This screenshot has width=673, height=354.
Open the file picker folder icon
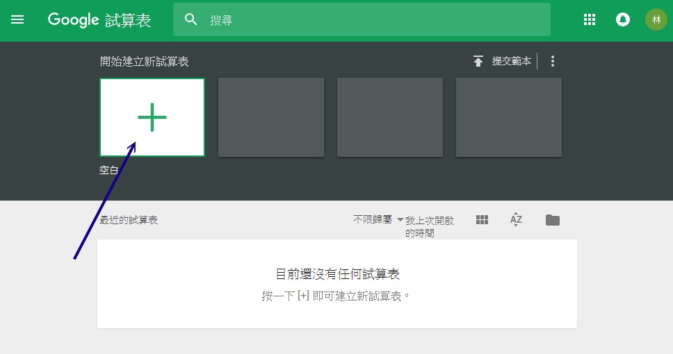[x=553, y=220]
